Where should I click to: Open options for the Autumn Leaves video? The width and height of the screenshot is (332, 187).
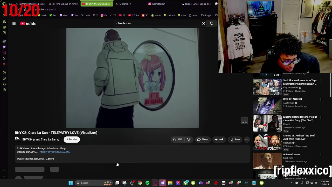(x=321, y=155)
